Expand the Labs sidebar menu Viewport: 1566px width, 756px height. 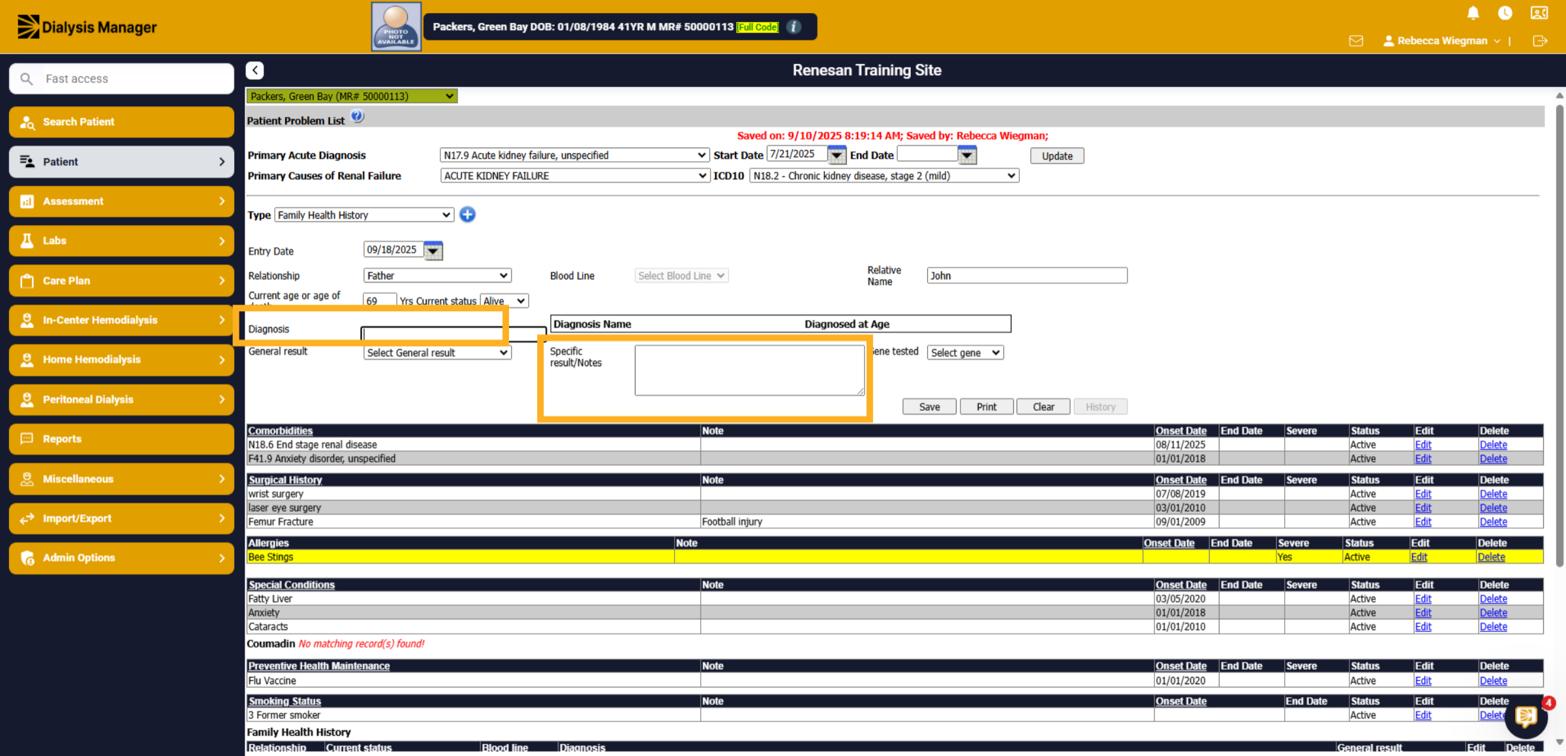tap(122, 241)
